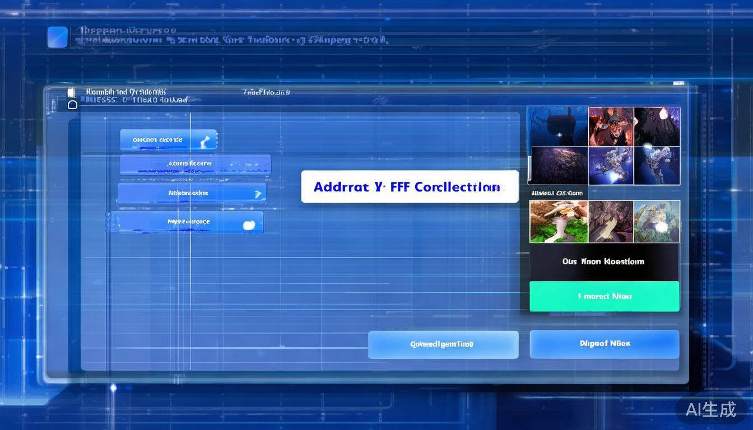Select the second, wider blue menu bar

pyautogui.click(x=195, y=165)
